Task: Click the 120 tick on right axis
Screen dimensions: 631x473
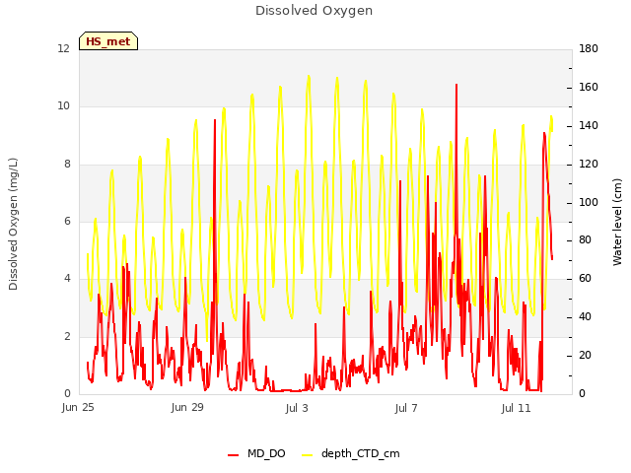Action: coord(589,165)
